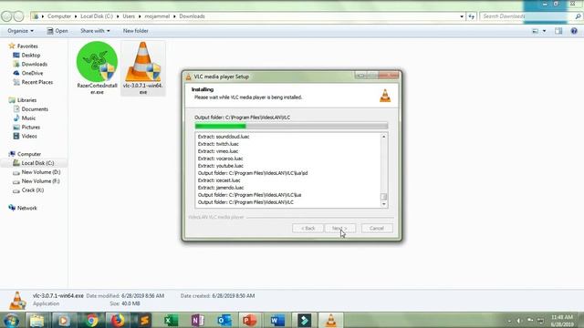584x328 pixels.
Task: Select Recent Places in navigation pane
Action: pos(36,82)
